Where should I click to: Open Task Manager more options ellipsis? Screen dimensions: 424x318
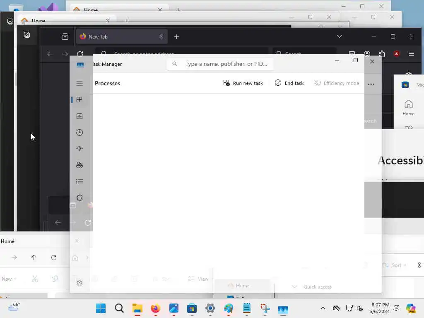click(371, 84)
